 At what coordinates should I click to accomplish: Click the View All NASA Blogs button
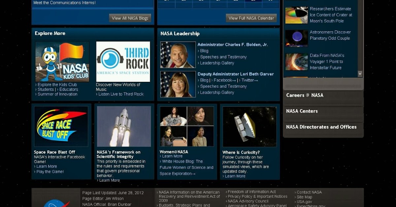pos(130,18)
